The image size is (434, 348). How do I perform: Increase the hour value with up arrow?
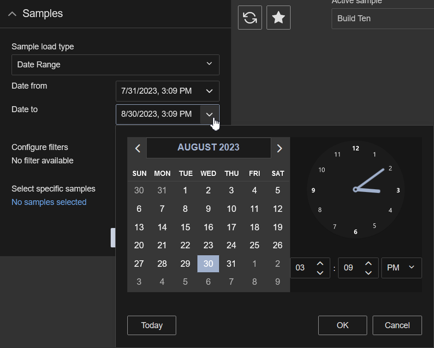click(320, 264)
